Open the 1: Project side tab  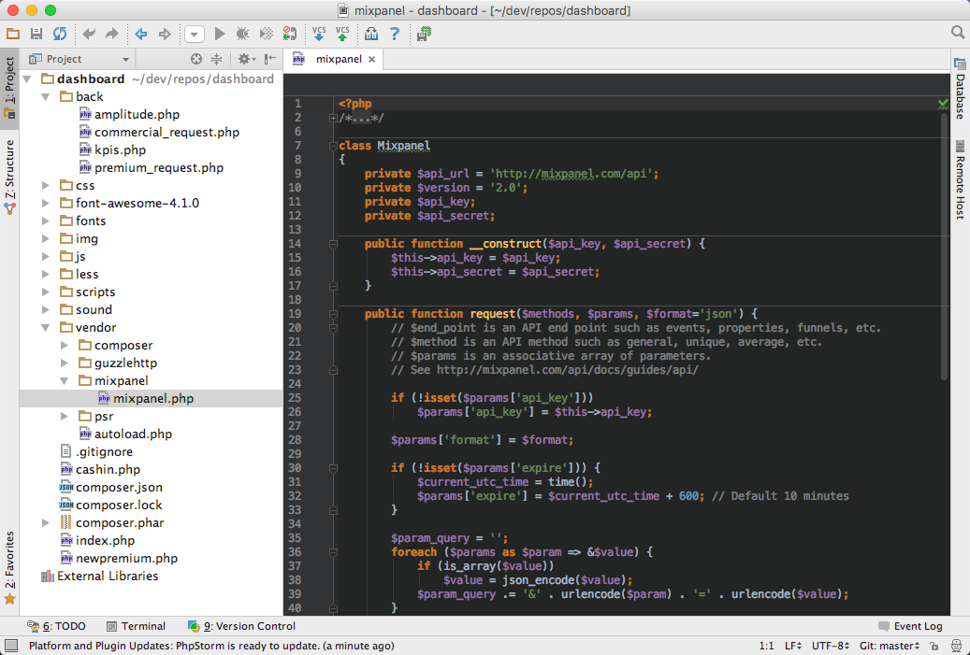point(9,89)
